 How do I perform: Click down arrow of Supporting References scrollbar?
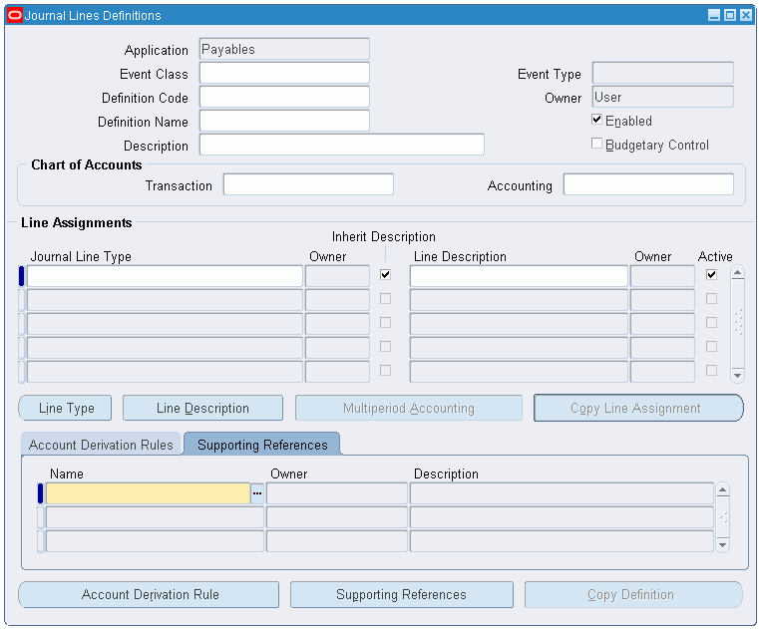[722, 545]
